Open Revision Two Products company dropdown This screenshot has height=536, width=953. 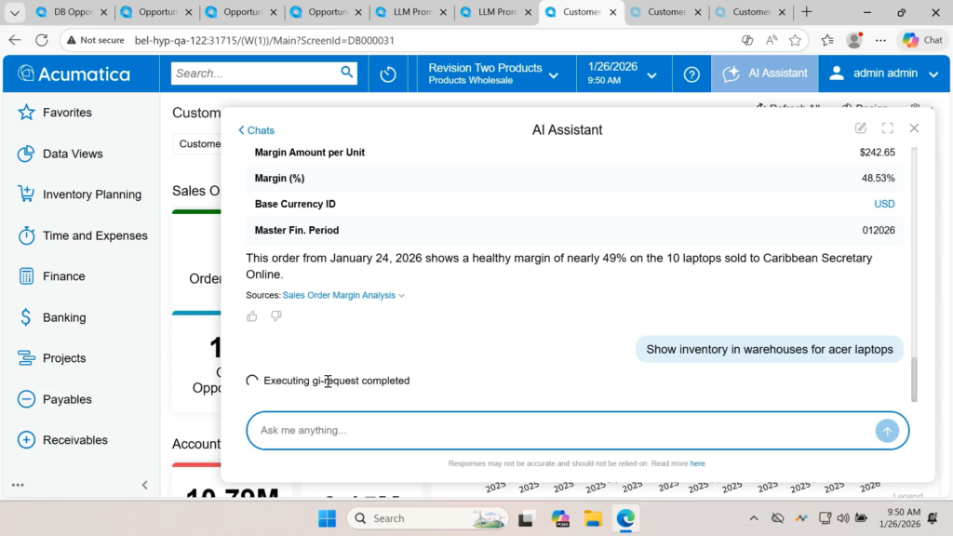pos(493,74)
